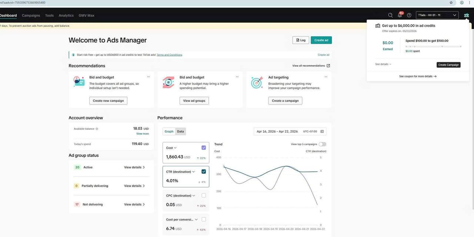Expand See details in the ad credits popup

383,64
